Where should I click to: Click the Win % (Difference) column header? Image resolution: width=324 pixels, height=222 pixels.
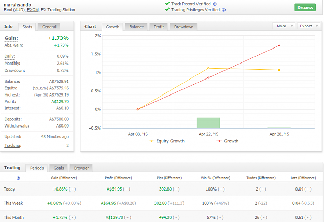point(216,178)
